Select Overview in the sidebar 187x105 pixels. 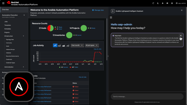coord(14,10)
